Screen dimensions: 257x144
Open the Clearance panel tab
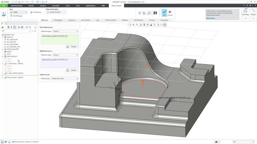(x=71, y=20)
